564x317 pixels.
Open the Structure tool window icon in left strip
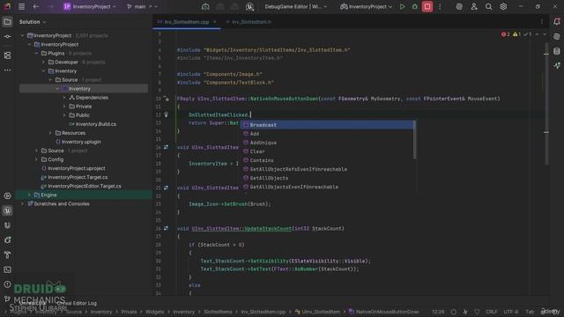click(7, 55)
